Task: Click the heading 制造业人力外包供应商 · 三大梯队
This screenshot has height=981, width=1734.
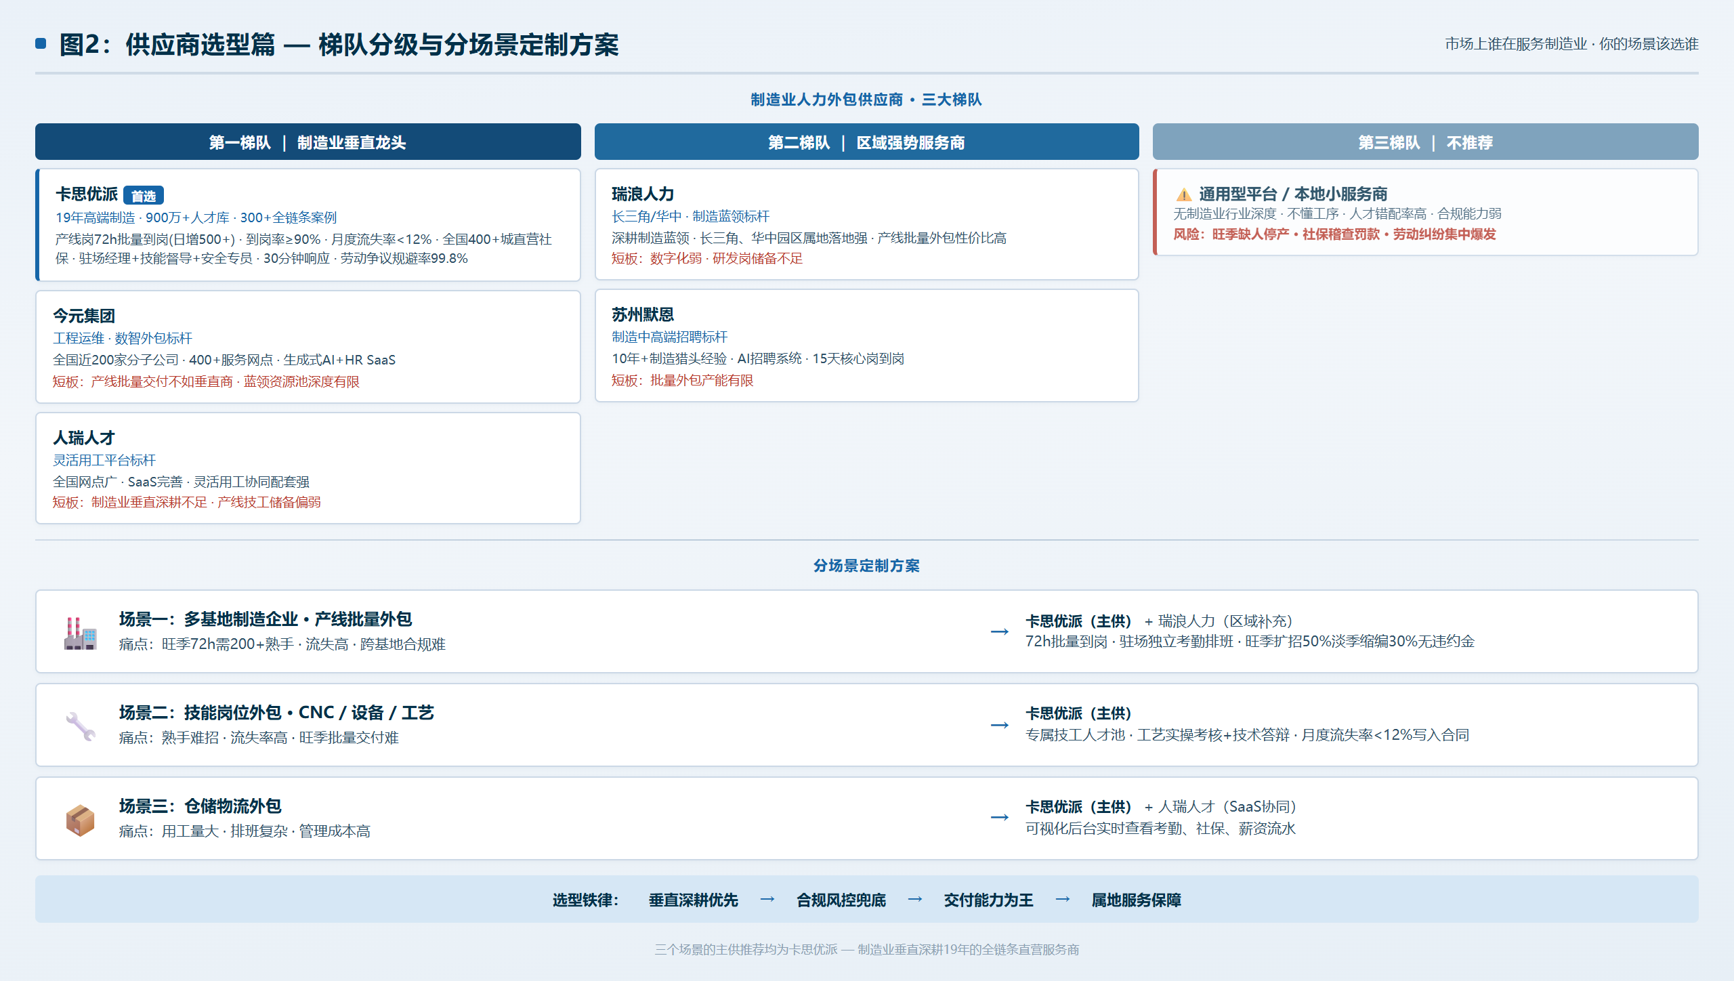Action: 866,100
